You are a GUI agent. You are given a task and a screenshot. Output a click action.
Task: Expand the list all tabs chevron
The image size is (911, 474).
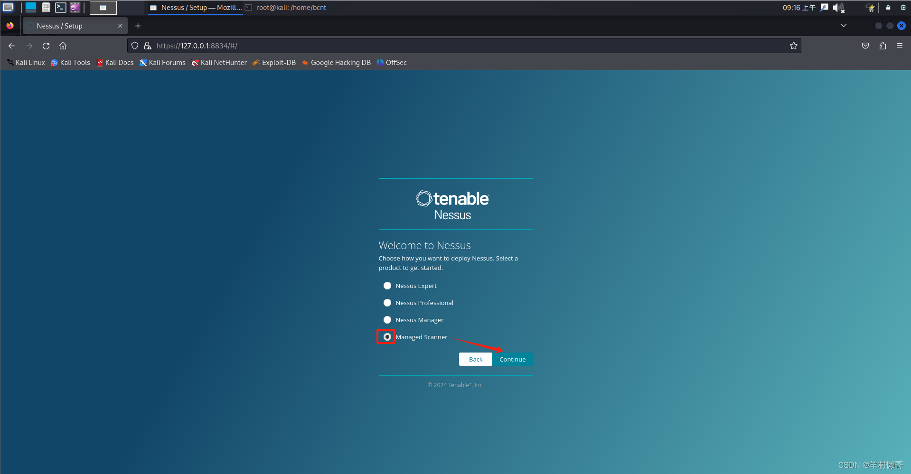844,26
